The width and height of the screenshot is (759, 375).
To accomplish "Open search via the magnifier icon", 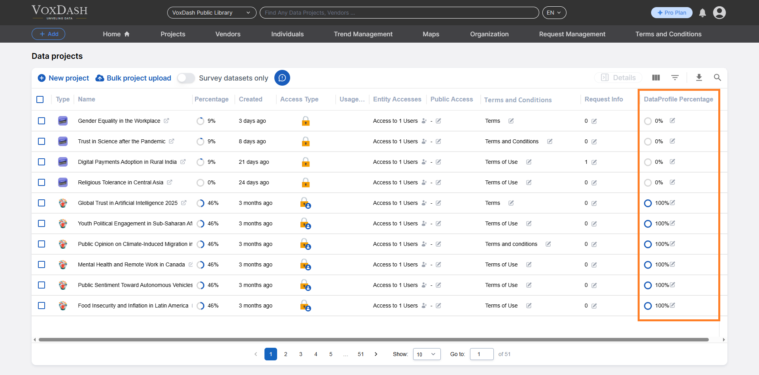I will [x=717, y=77].
